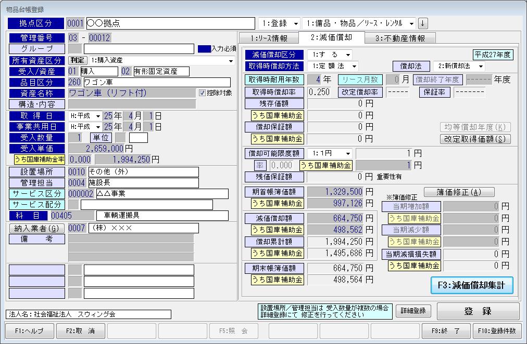Expand the 償却法 新償却法 dropdown

click(x=480, y=67)
